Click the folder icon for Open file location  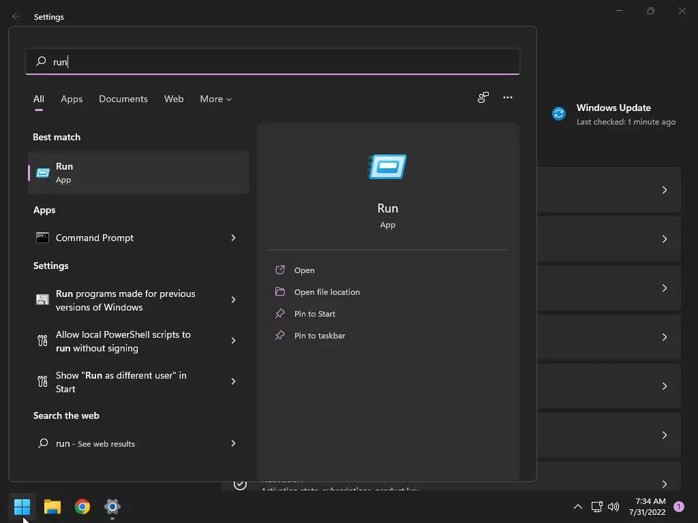pyautogui.click(x=280, y=291)
